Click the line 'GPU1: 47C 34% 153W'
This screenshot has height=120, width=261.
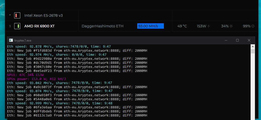pos(25,75)
